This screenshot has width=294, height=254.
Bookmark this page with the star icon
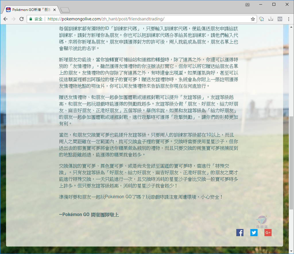tap(253, 19)
